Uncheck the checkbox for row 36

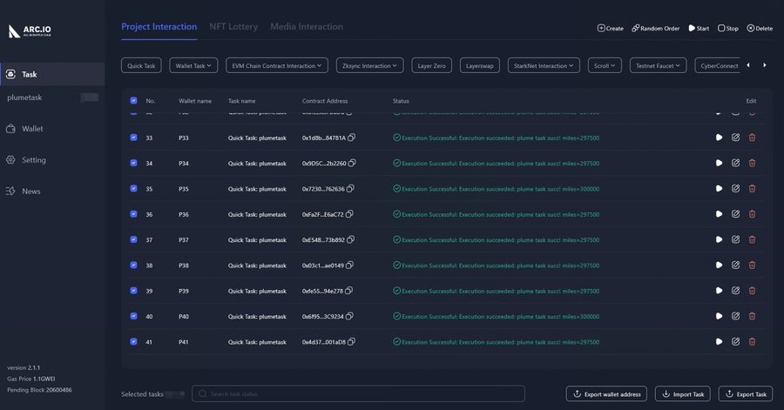coord(133,214)
